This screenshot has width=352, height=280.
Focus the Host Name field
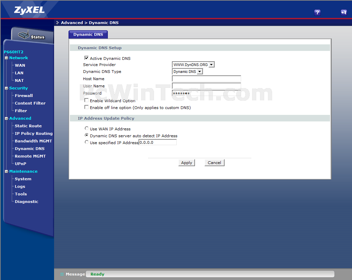tap(206, 79)
